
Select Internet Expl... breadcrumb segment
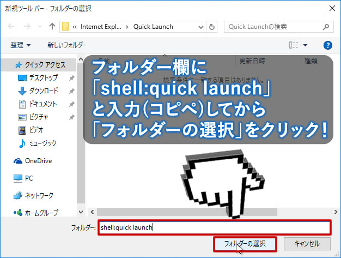[x=101, y=27]
